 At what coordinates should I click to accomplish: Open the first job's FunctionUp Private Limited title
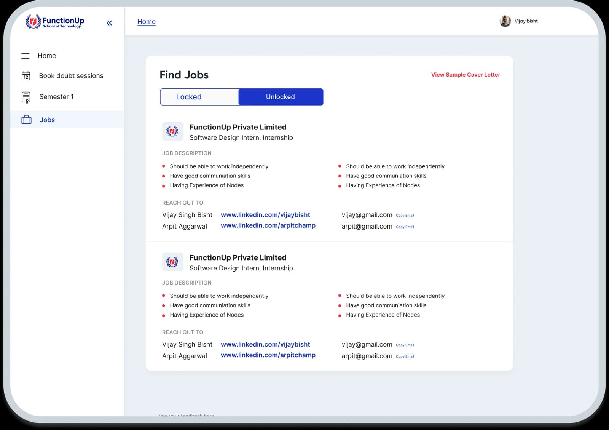click(238, 127)
